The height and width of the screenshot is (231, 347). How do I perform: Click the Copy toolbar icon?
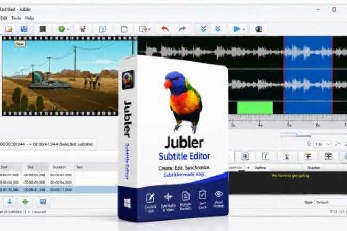pyautogui.click(x=102, y=29)
